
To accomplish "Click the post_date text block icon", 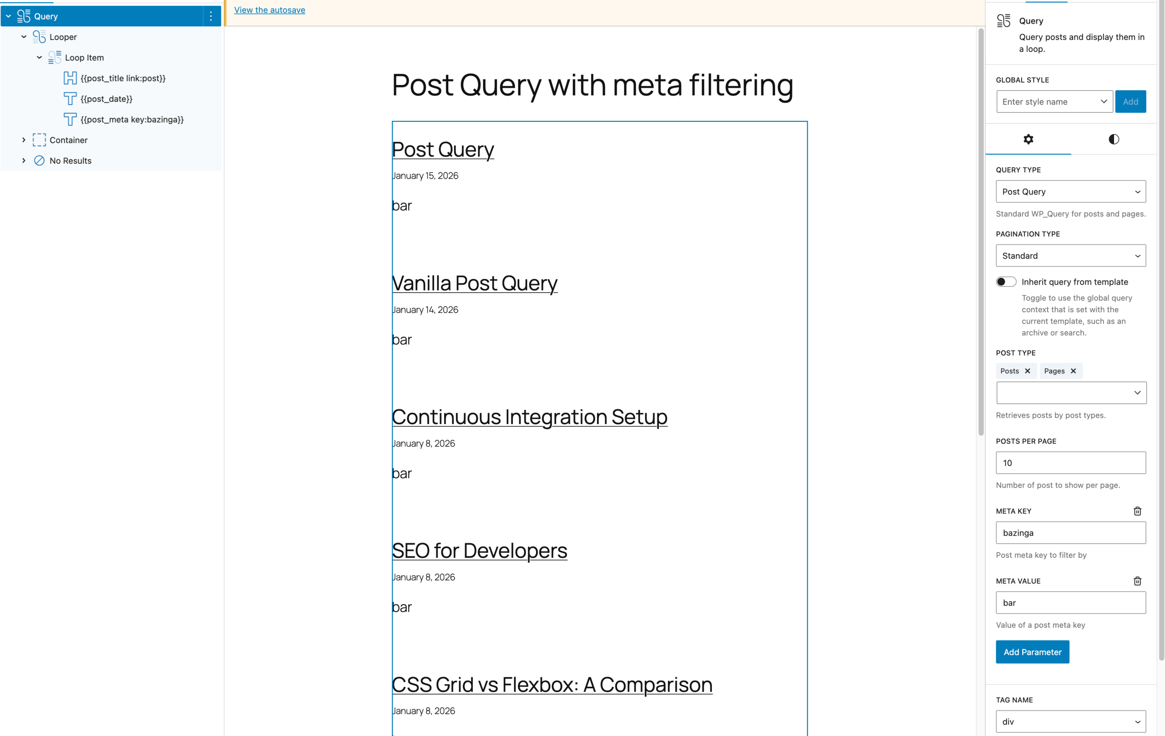I will 70,99.
